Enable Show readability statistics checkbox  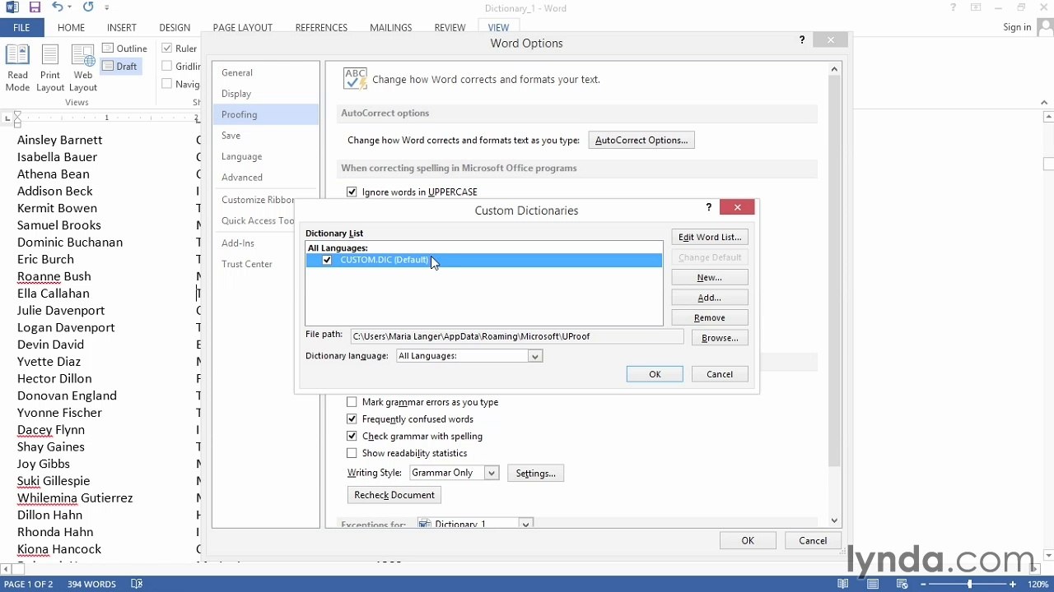pyautogui.click(x=352, y=453)
